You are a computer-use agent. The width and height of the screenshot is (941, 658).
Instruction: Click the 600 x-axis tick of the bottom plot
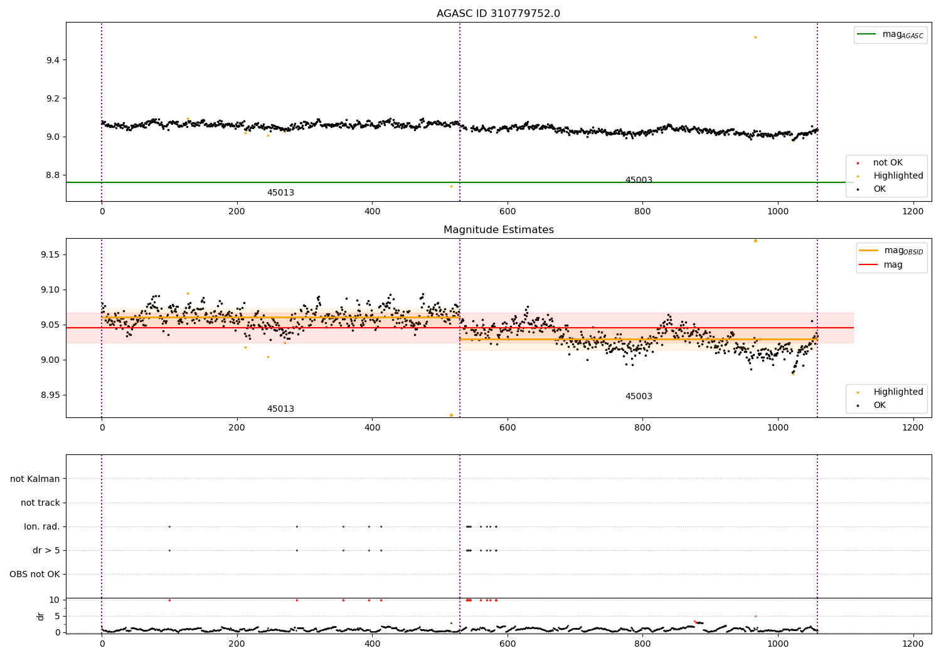[508, 644]
